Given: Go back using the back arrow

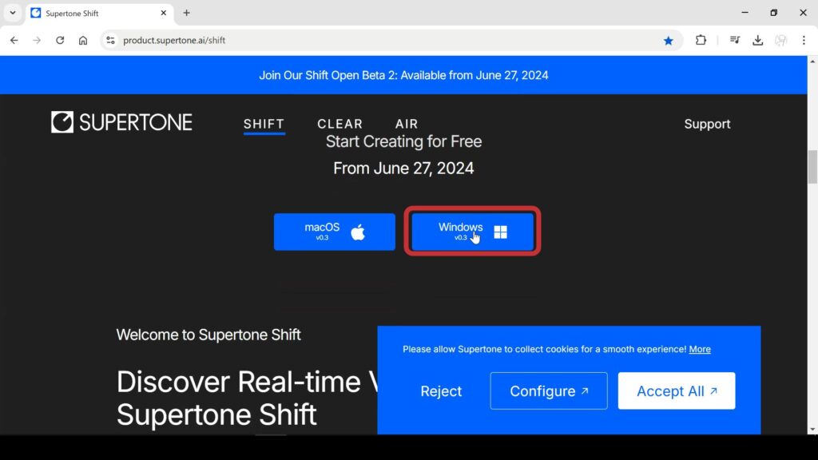Looking at the screenshot, I should tap(14, 41).
